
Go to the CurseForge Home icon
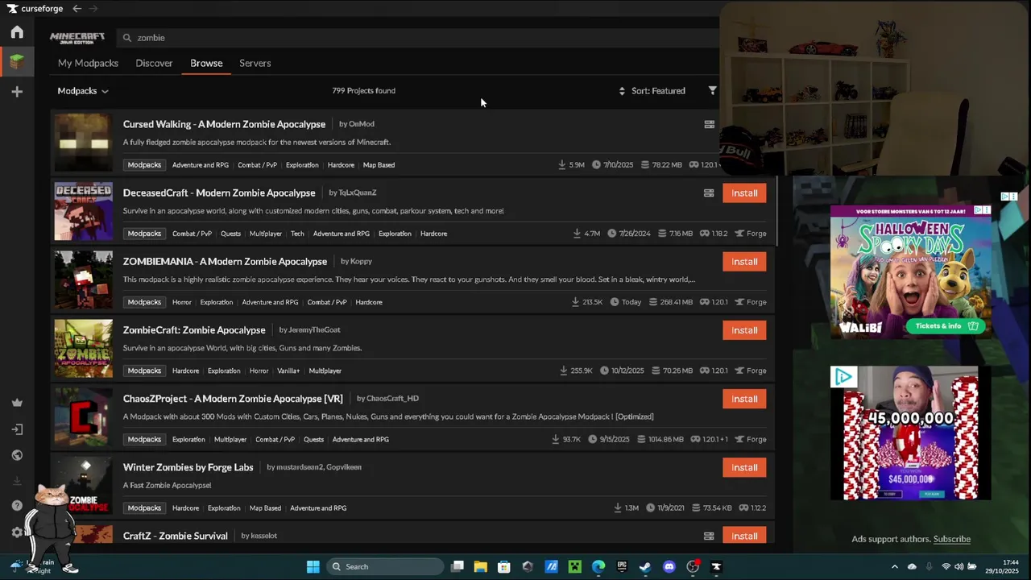tap(17, 32)
